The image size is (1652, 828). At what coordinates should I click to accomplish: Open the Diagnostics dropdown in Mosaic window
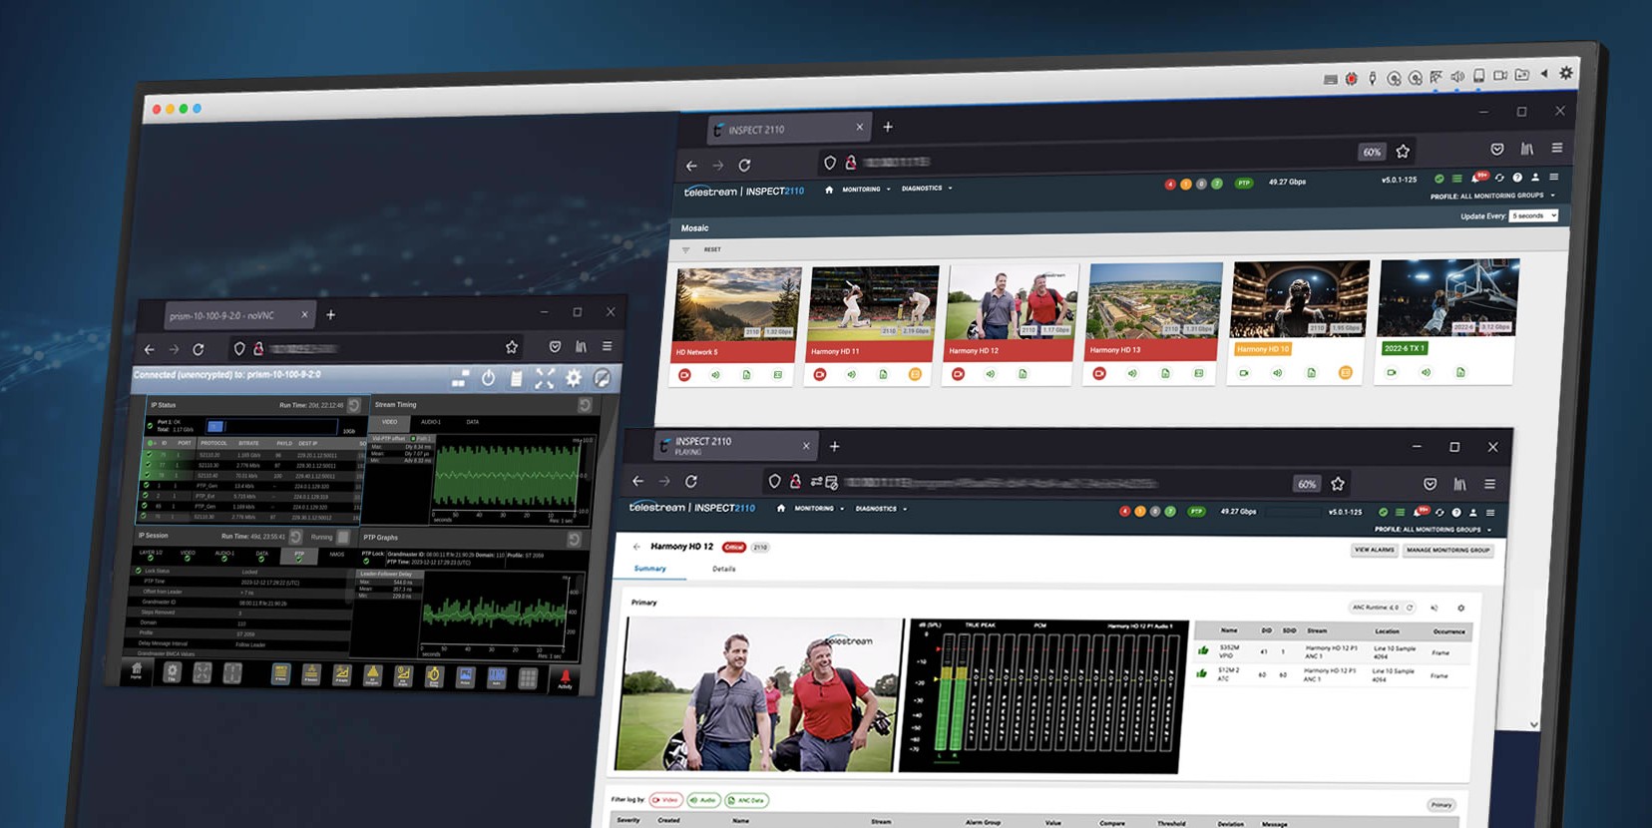(x=927, y=188)
